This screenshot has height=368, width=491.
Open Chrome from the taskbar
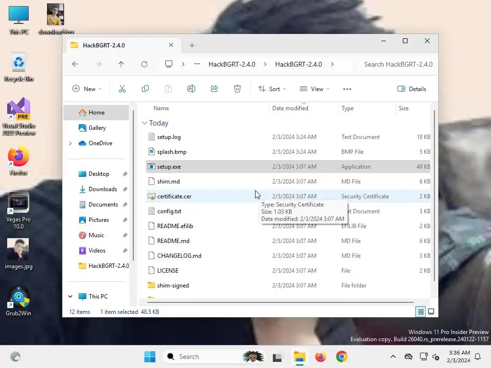(341, 356)
